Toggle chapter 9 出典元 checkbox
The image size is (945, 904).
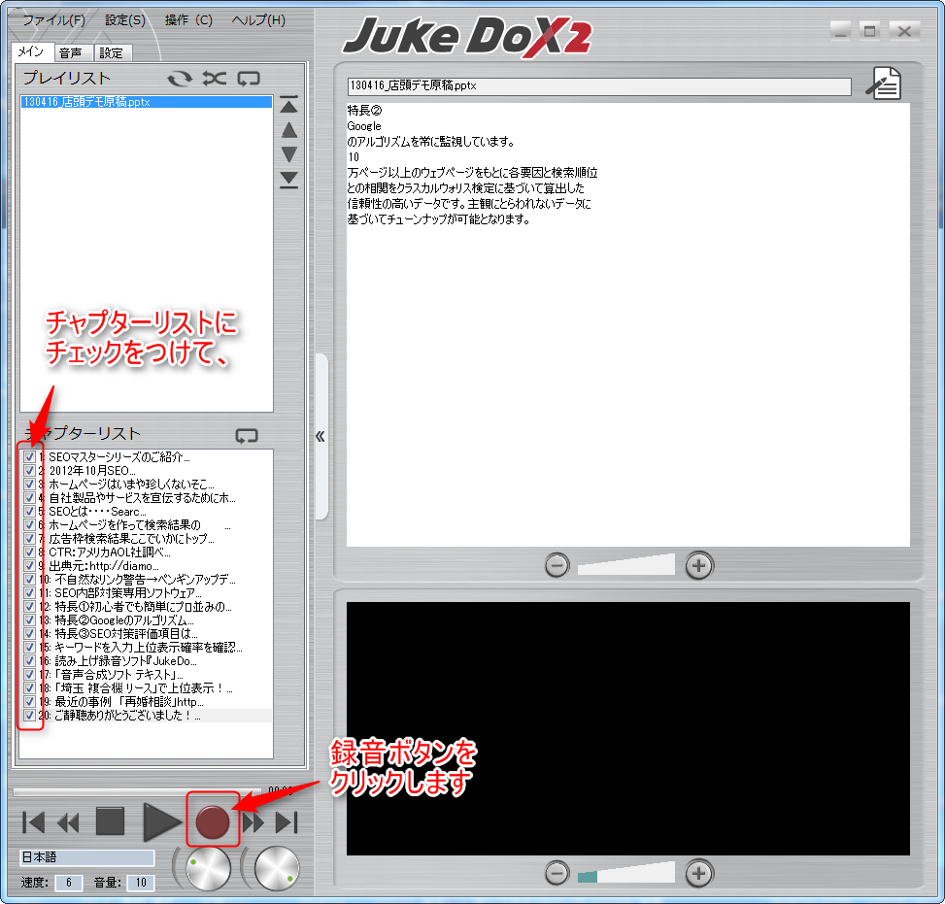pyautogui.click(x=29, y=566)
